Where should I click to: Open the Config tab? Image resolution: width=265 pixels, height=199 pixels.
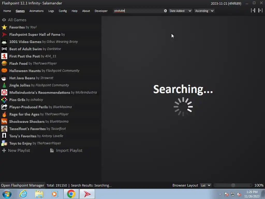point(63,11)
